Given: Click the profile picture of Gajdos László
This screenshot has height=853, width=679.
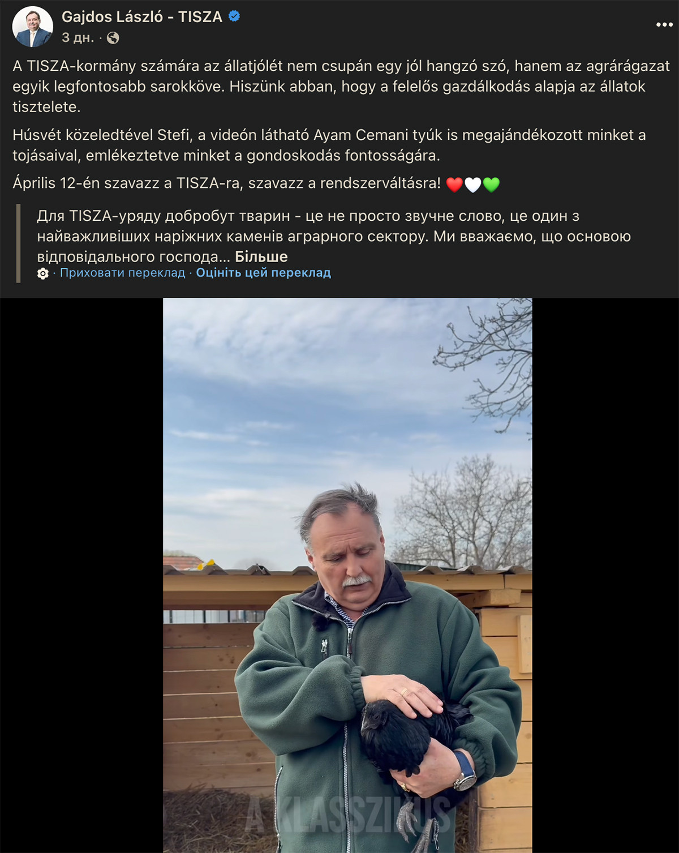Looking at the screenshot, I should [32, 27].
